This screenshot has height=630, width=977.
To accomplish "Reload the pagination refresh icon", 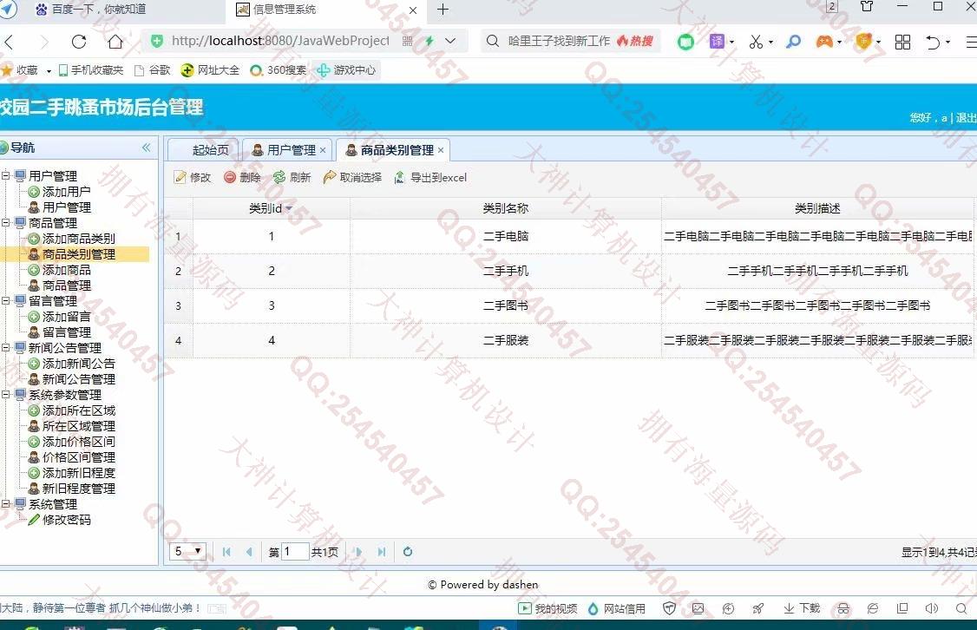I will click(x=408, y=552).
